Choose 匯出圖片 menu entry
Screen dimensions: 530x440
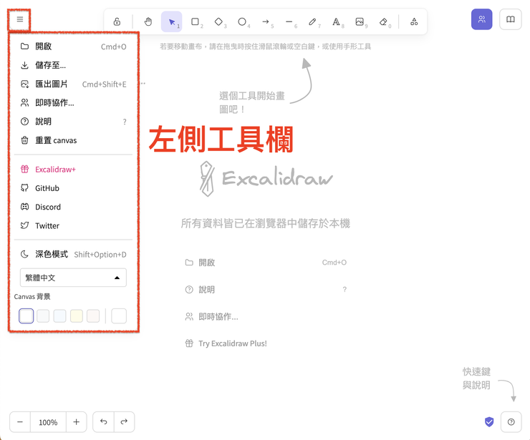coord(73,84)
